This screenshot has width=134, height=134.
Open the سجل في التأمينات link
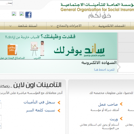click(39, 102)
